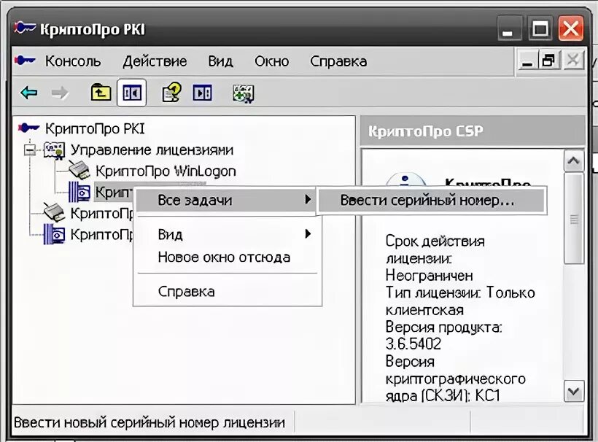Click the card reader icon below license nodes

pyautogui.click(x=54, y=212)
